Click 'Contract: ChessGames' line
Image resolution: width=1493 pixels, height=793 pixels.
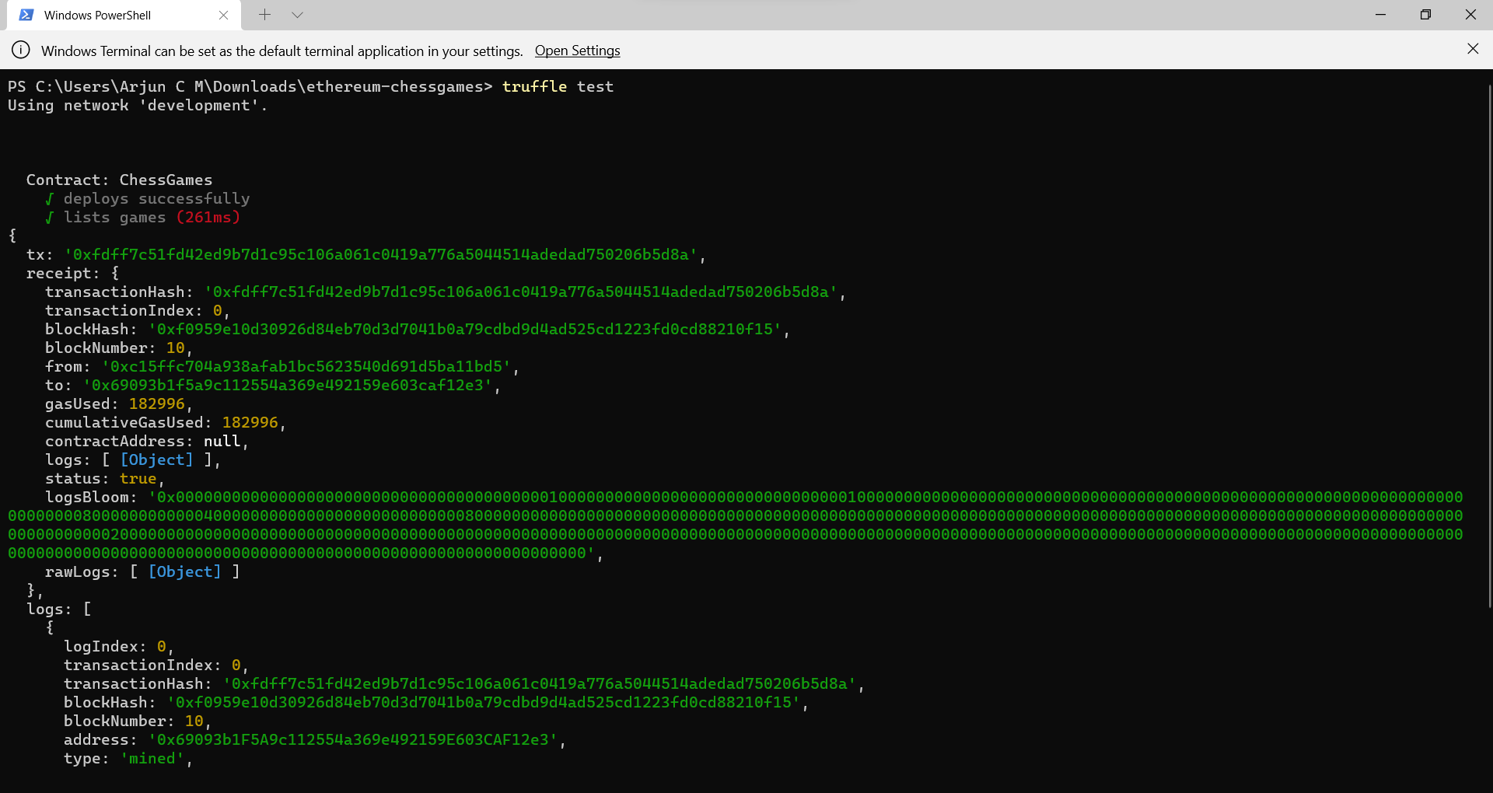(x=119, y=180)
